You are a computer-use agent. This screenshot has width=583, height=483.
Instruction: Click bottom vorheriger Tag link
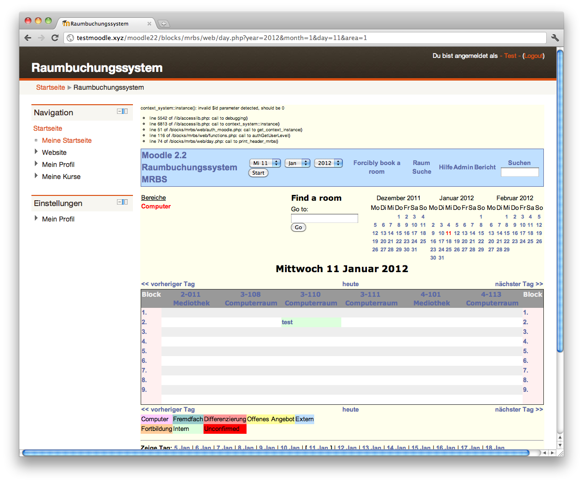pyautogui.click(x=168, y=410)
